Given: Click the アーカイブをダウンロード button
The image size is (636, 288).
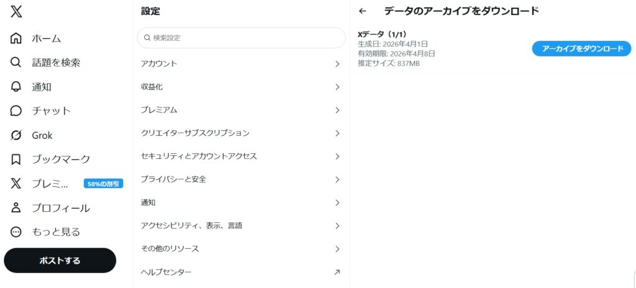Looking at the screenshot, I should tap(581, 49).
